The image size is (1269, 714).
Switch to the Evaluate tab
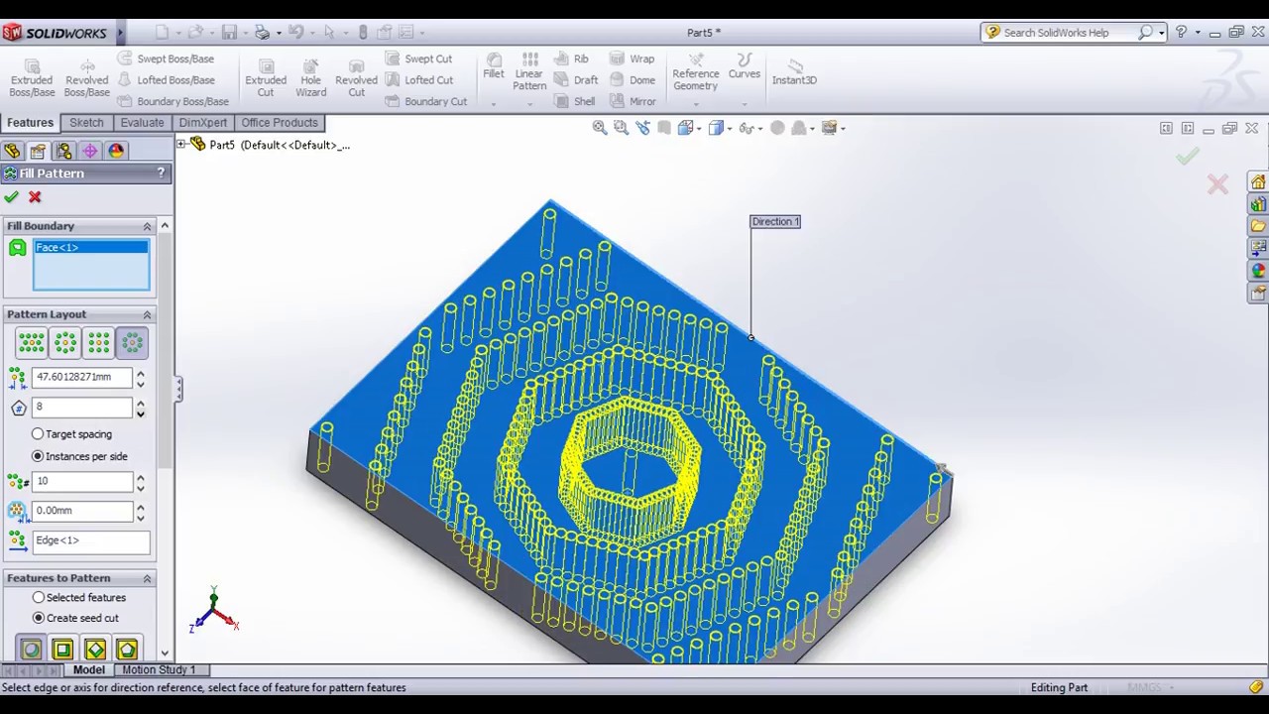coord(142,123)
